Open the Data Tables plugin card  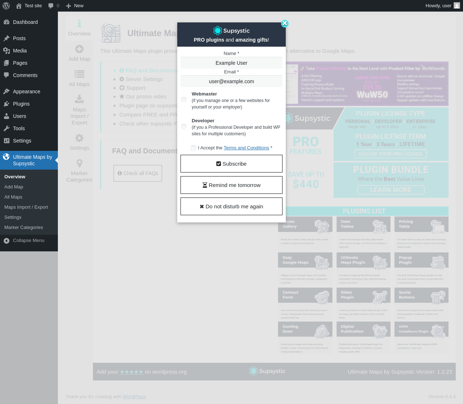(x=364, y=233)
